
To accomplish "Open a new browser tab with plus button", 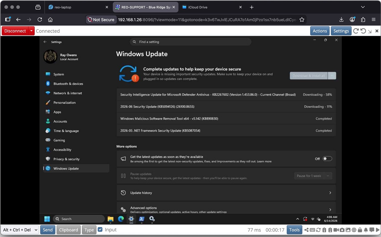I will click(x=251, y=7).
